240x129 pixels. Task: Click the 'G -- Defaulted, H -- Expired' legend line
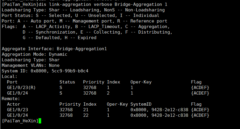click(x=59, y=38)
